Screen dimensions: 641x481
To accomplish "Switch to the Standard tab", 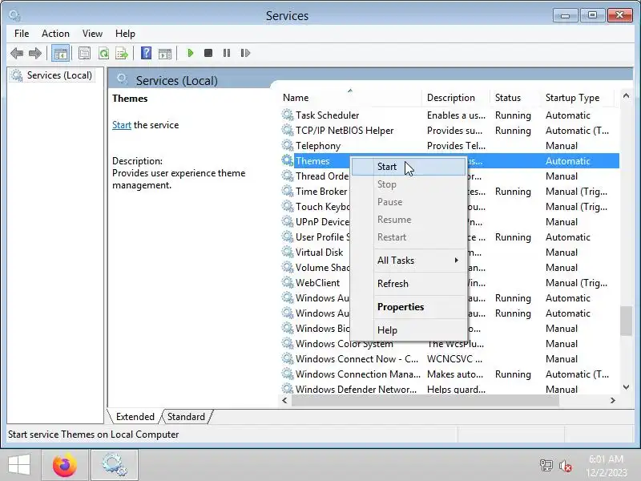I will coord(186,416).
